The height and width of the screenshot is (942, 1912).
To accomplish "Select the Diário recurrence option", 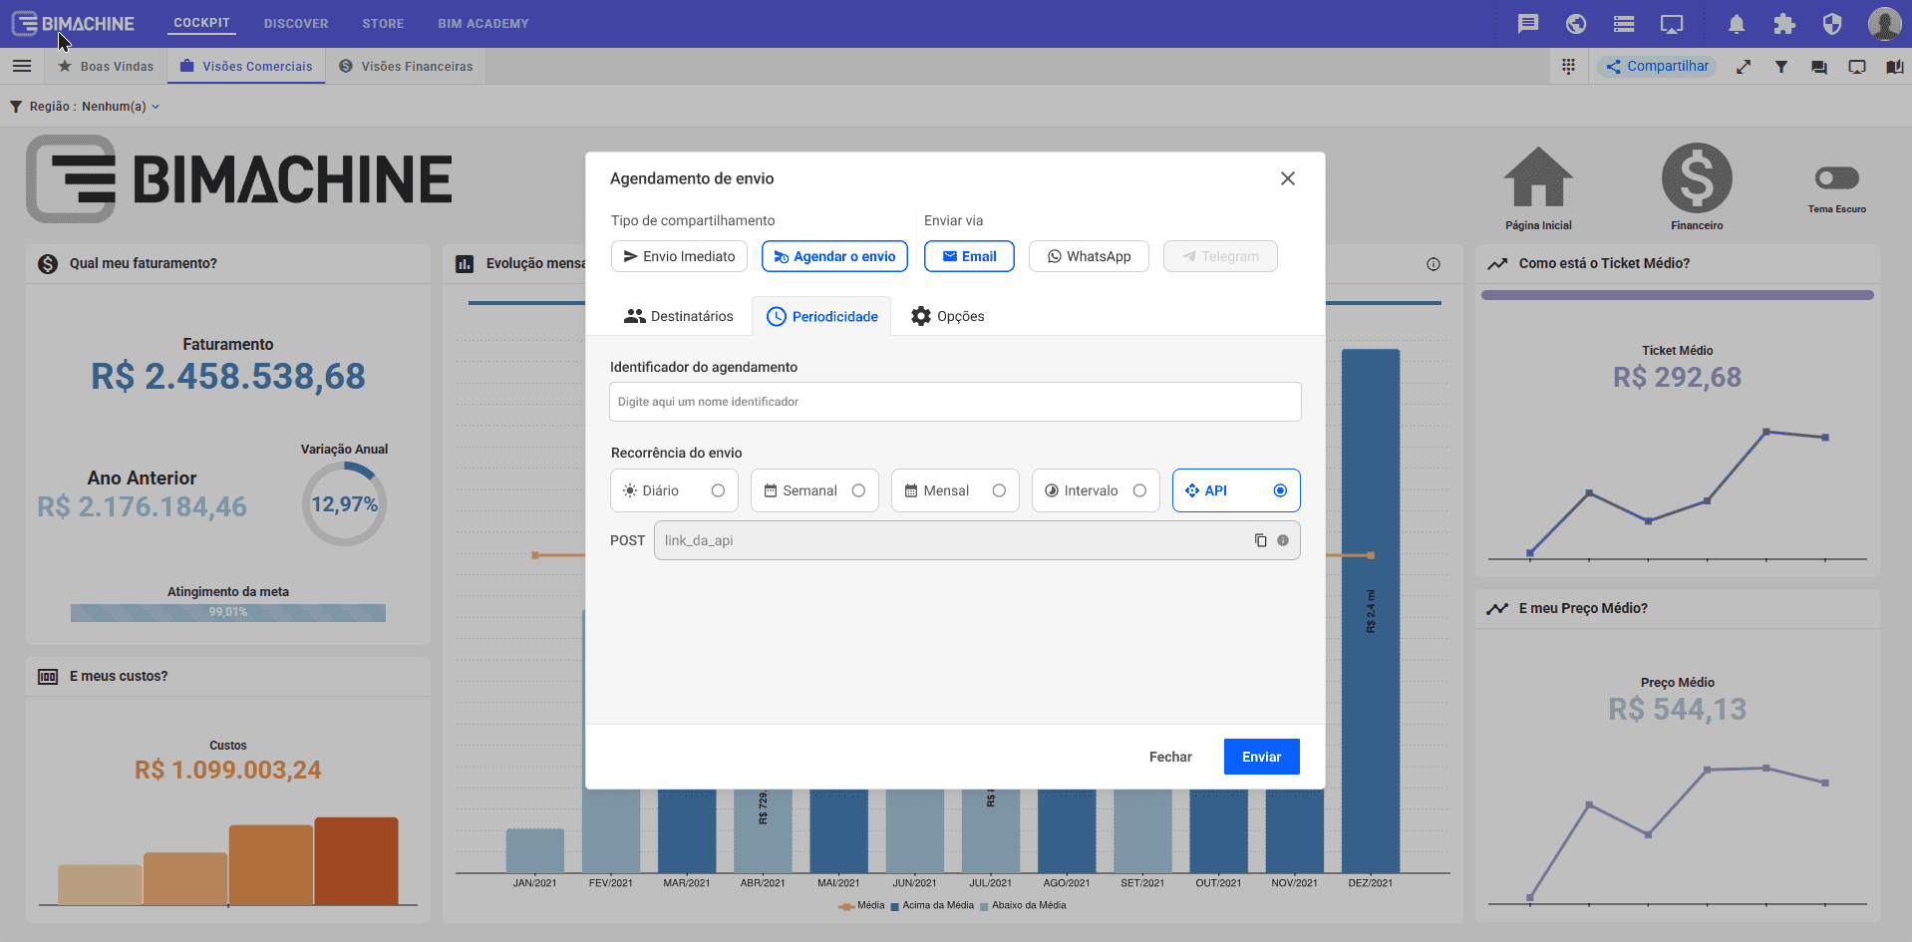I will coord(674,490).
